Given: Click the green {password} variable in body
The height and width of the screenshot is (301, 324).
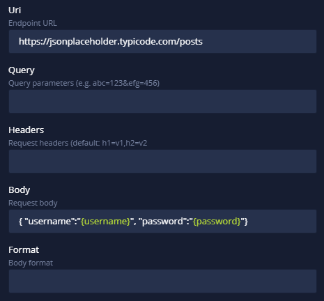Looking at the screenshot, I should [x=217, y=222].
